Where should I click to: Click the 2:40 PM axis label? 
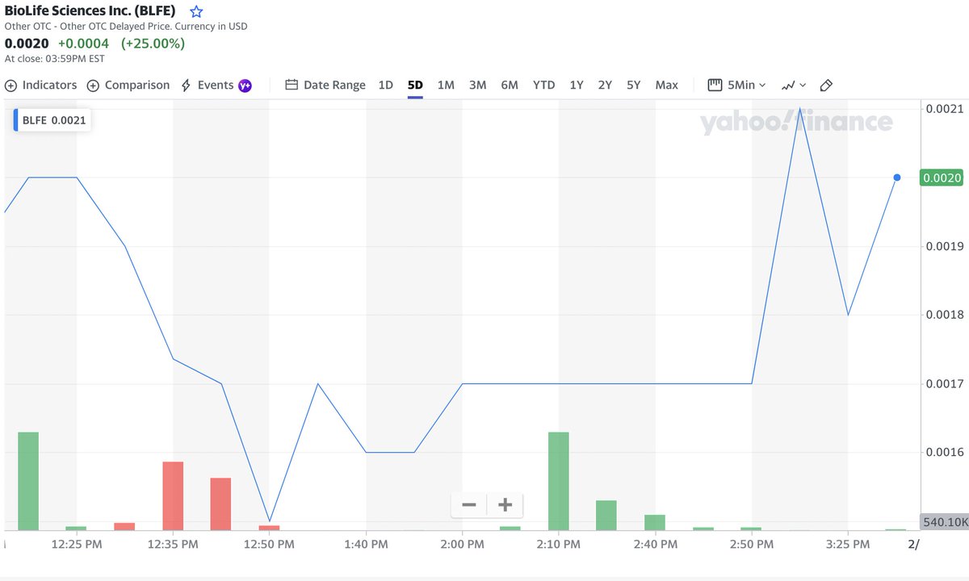click(656, 545)
